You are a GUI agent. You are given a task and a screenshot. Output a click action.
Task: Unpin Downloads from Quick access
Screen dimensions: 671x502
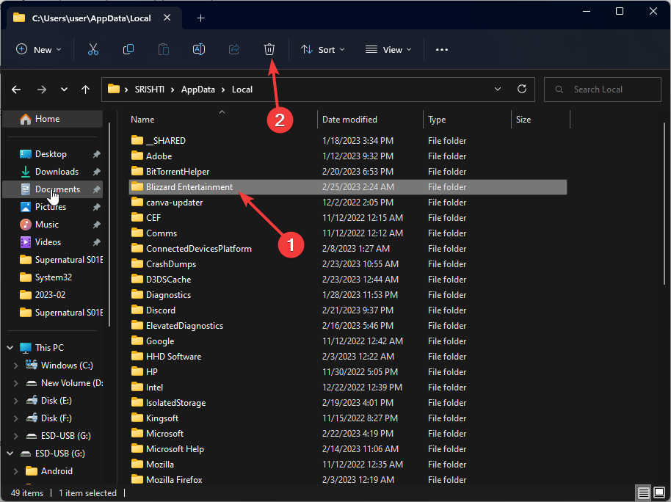point(96,172)
